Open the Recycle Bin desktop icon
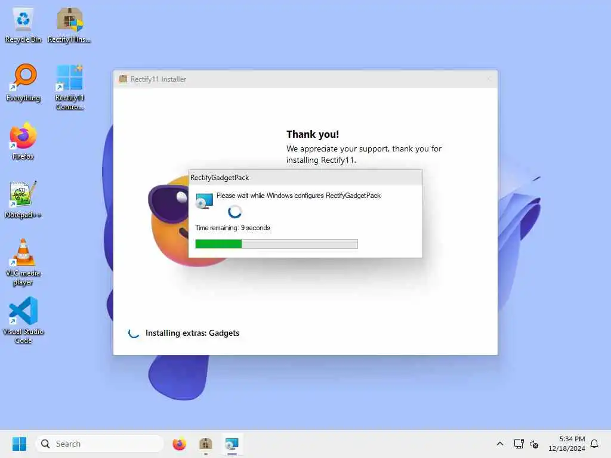The width and height of the screenshot is (611, 458). 23,25
